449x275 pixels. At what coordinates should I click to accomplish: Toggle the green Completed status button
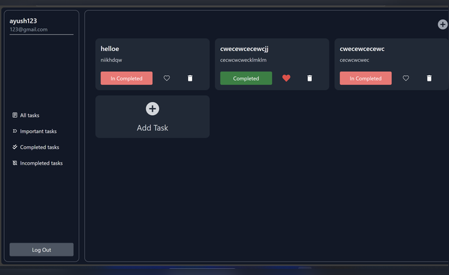tap(246, 78)
